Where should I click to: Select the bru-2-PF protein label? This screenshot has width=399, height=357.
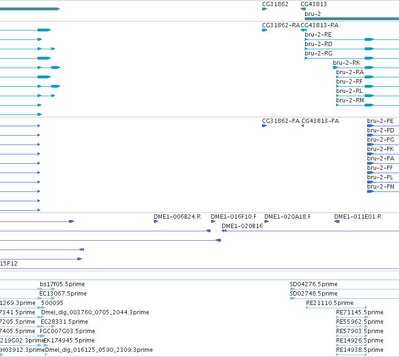[x=380, y=168]
